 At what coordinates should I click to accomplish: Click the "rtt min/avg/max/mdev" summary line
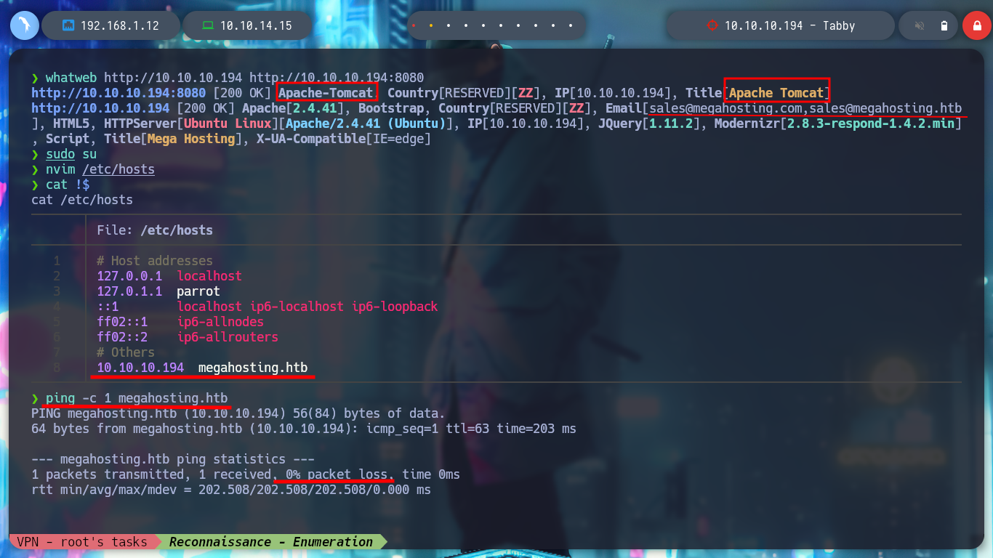pyautogui.click(x=231, y=490)
